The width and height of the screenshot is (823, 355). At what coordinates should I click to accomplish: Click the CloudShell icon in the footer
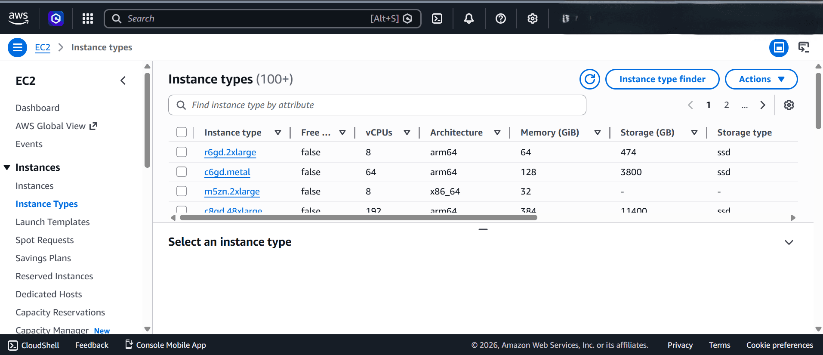pyautogui.click(x=13, y=345)
